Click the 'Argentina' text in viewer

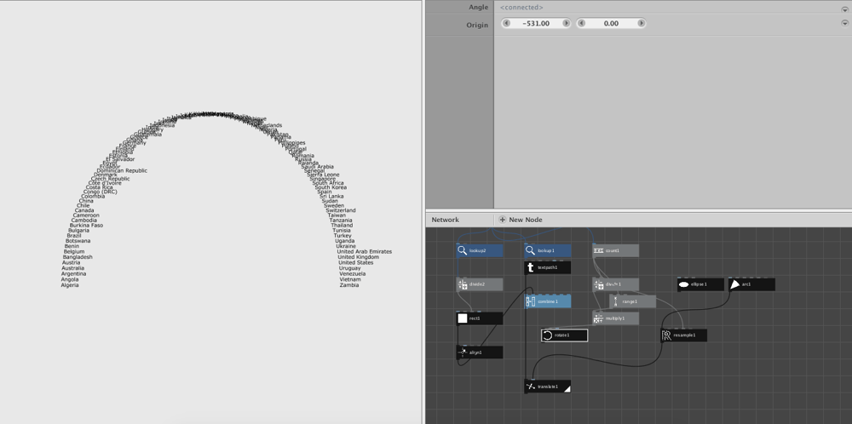tap(73, 274)
